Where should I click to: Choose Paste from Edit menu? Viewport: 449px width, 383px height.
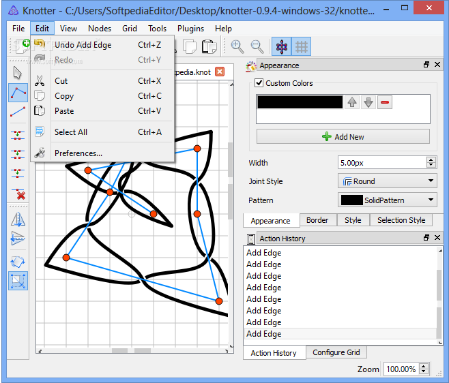pyautogui.click(x=102, y=111)
